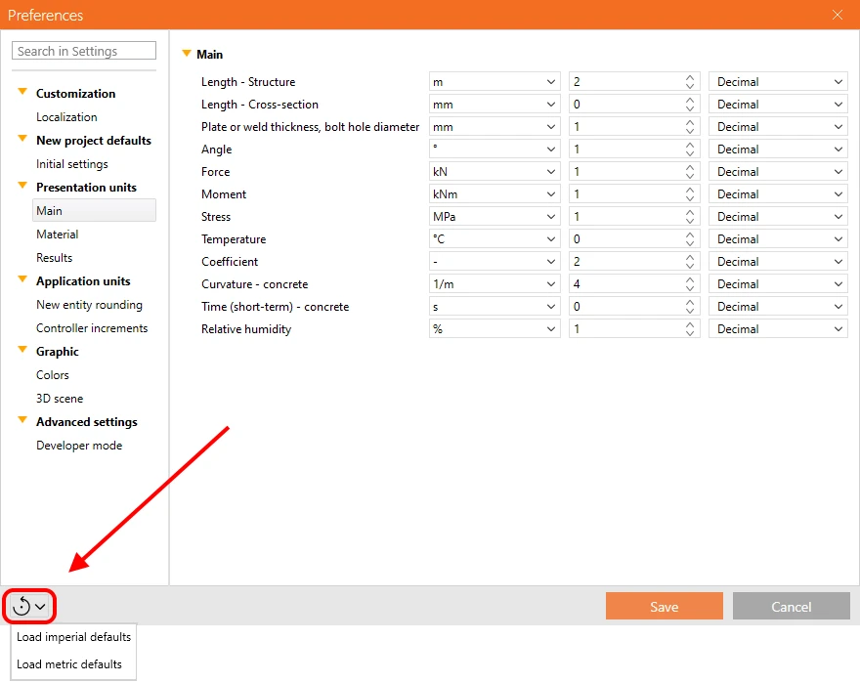This screenshot has height=683, width=860.
Task: Collapse the Customization group triangle
Action: coord(22,92)
